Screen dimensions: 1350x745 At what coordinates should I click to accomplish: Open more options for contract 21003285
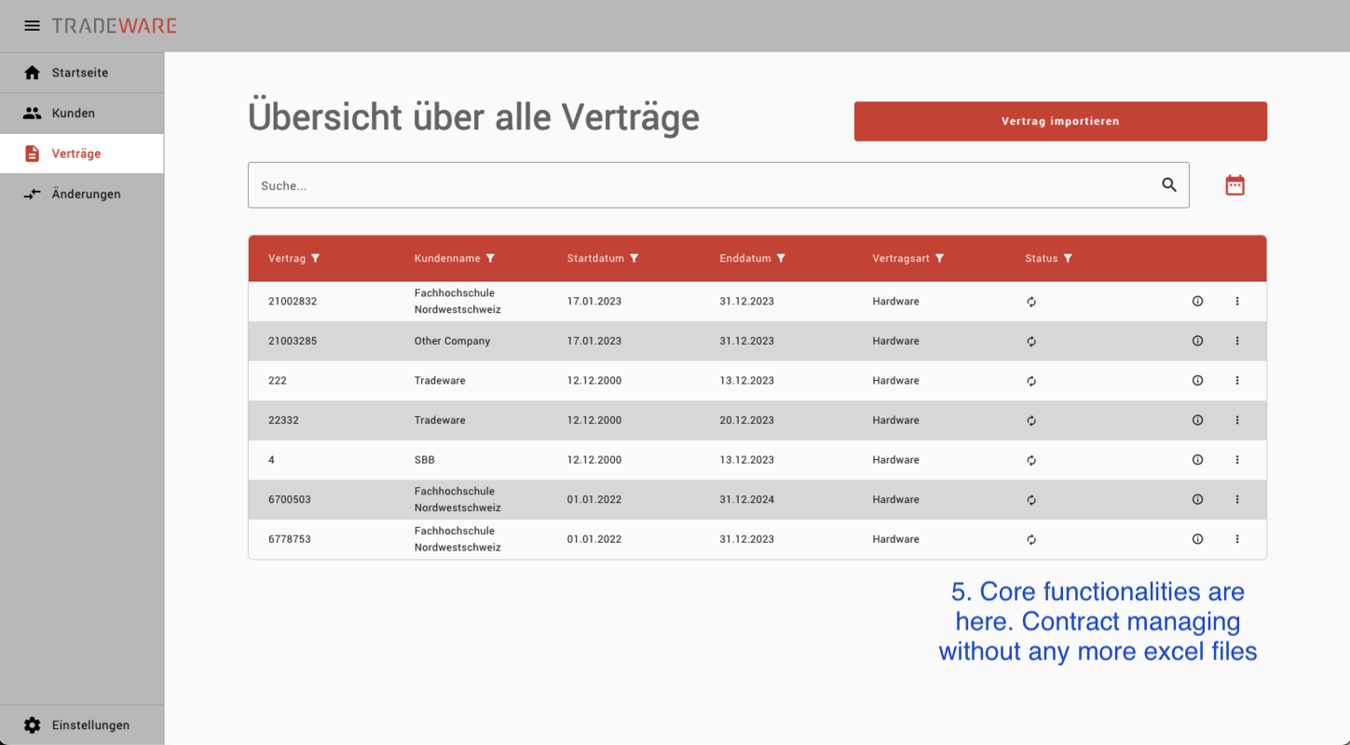[1237, 341]
